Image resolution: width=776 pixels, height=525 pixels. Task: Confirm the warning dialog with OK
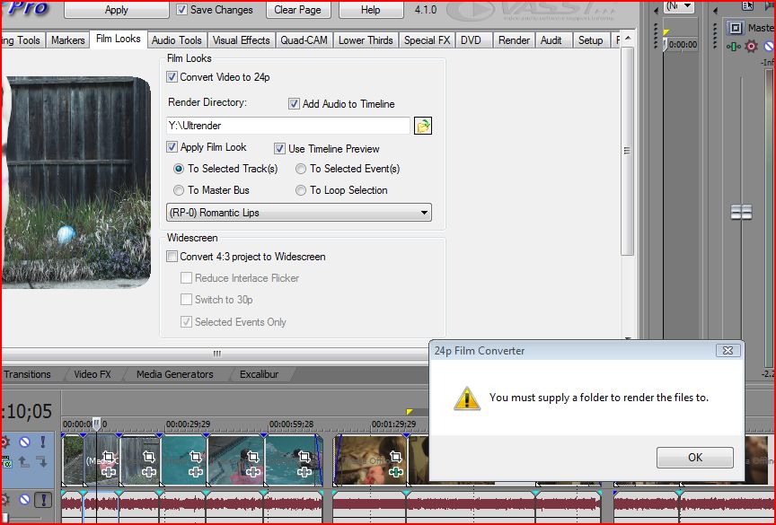695,458
